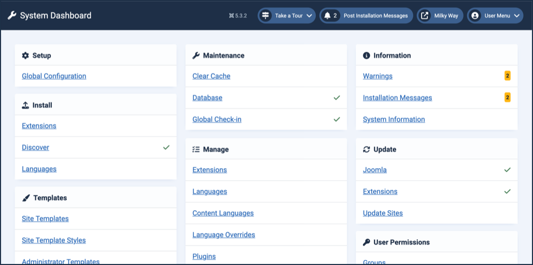Expand the Take a Tour dropdown chevron
This screenshot has height=265, width=533.
pyautogui.click(x=310, y=16)
